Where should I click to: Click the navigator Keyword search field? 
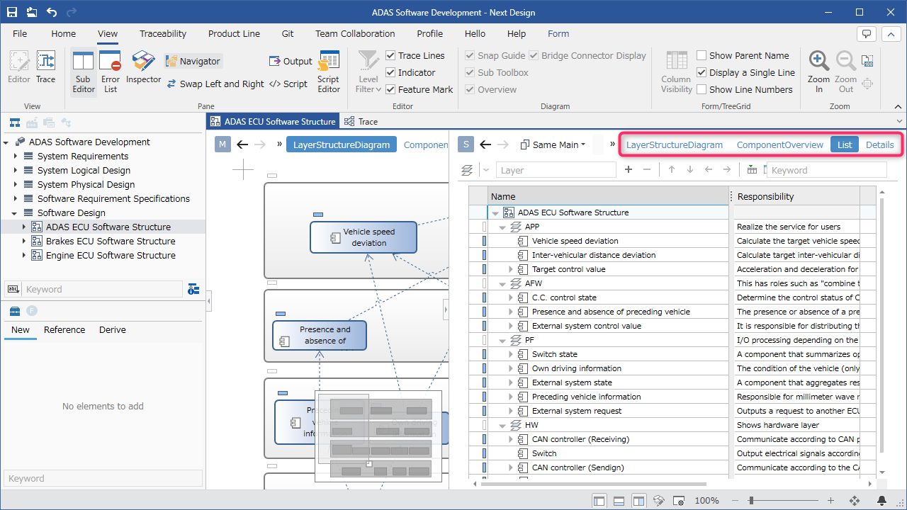click(x=103, y=289)
